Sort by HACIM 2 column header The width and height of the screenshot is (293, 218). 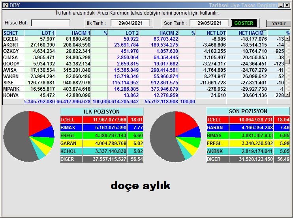(x=159, y=33)
